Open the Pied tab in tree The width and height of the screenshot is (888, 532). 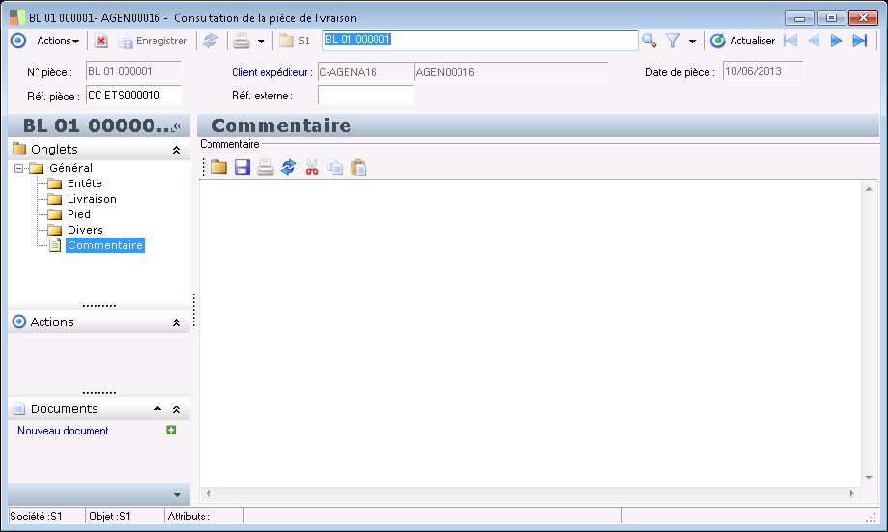(x=79, y=214)
